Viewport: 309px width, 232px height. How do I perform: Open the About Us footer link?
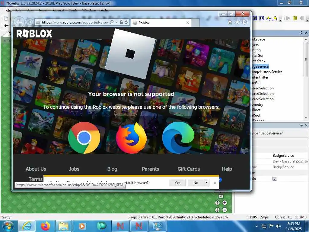(x=36, y=169)
